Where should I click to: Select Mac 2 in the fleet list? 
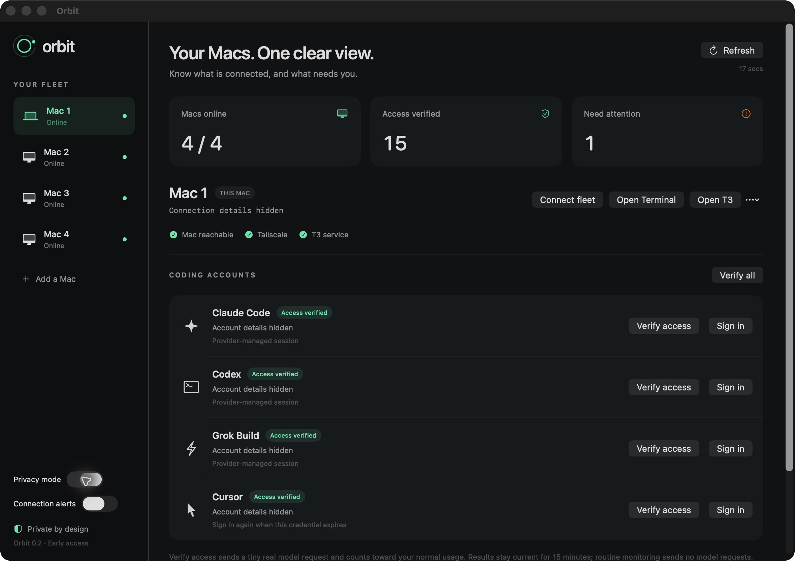[x=74, y=157]
